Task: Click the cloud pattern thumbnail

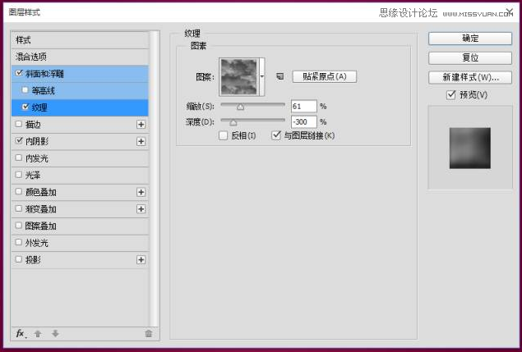Action: coord(239,77)
